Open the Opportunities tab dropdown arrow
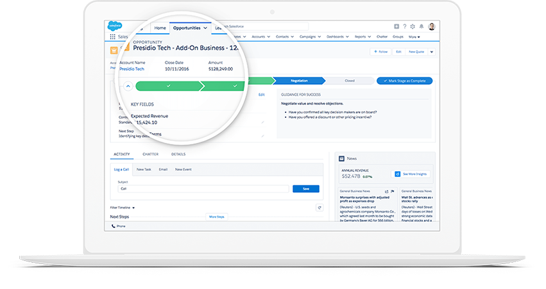This screenshot has height=289, width=546. [205, 28]
